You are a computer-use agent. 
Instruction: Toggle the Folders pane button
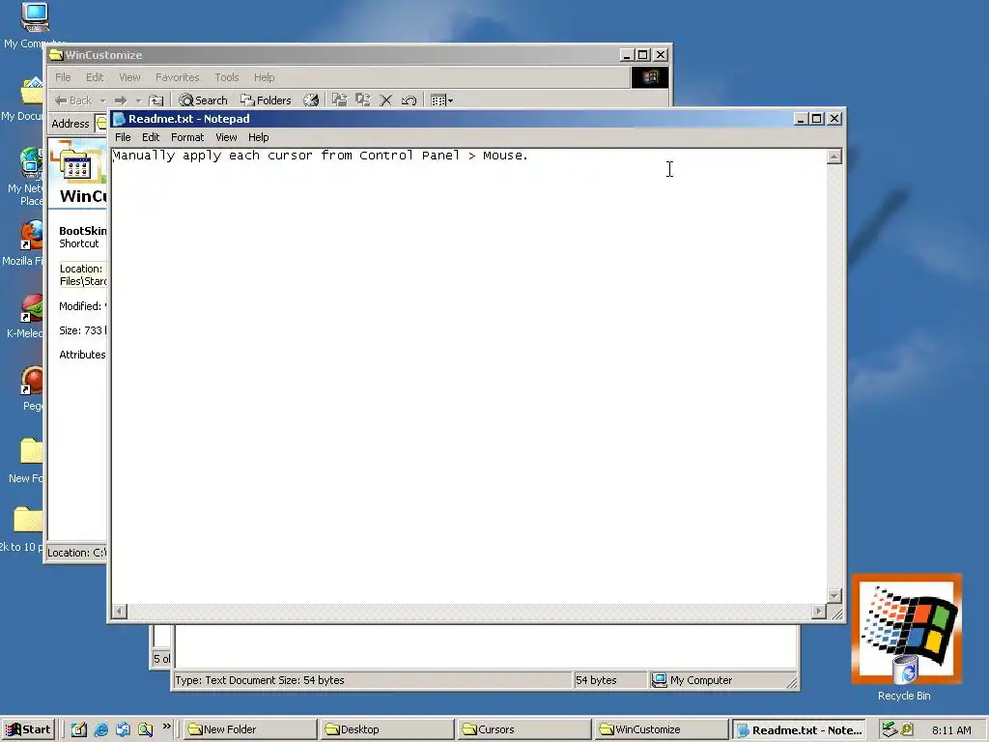(266, 100)
